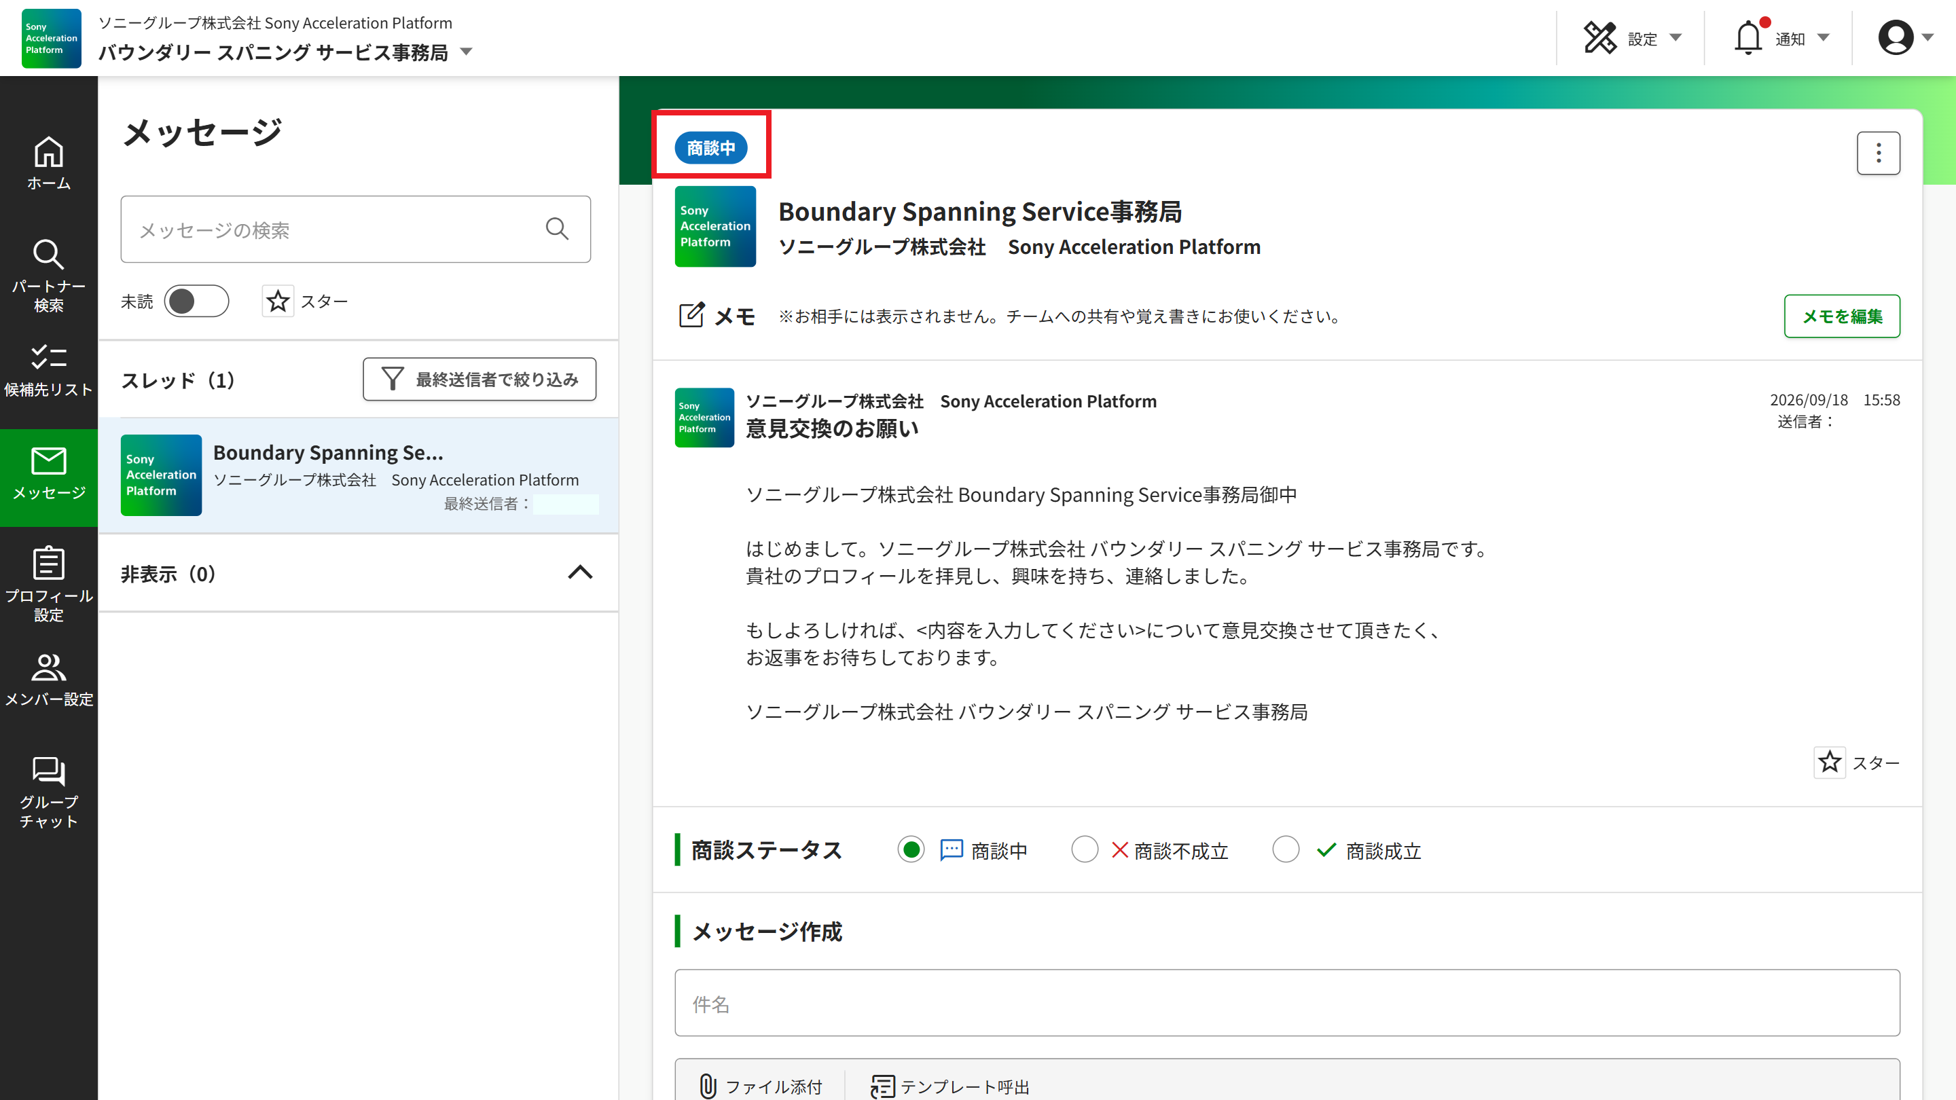The height and width of the screenshot is (1100, 1956).
Task: Go to パートナー検索 in the sidebar
Action: 49,276
